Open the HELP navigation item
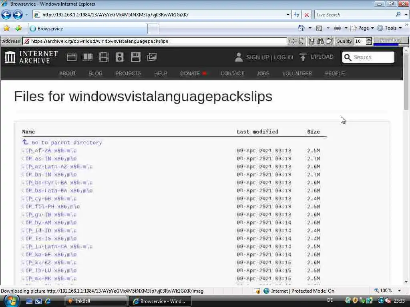 (161, 74)
